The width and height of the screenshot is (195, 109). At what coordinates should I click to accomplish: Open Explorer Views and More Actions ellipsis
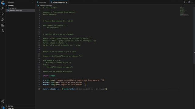(x=33, y=2)
